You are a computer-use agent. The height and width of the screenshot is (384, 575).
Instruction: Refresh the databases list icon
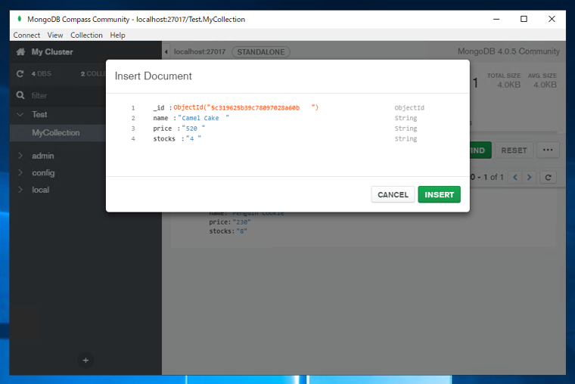coord(20,73)
